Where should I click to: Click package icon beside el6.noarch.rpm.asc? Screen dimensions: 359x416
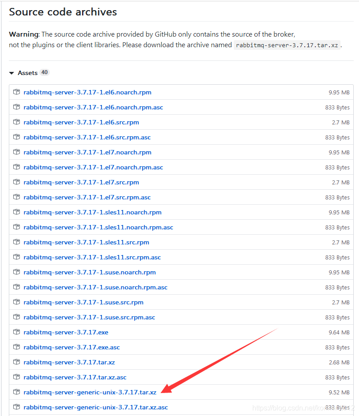click(16, 107)
